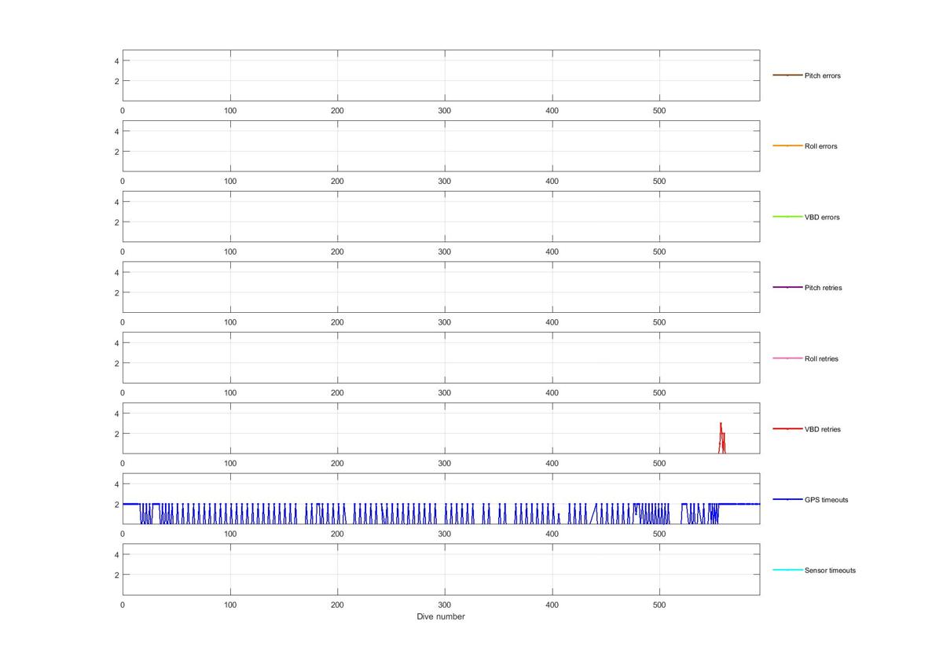Click the 0 tick under the VBD retries plot
Screen dimensions: 943x669
click(123, 464)
